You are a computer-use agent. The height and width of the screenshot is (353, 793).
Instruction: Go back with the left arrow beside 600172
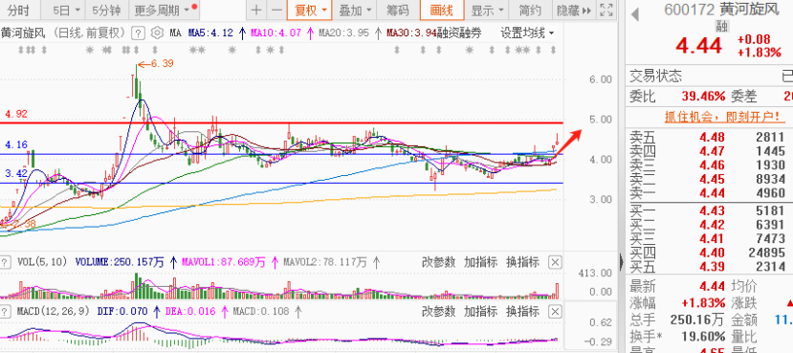pyautogui.click(x=635, y=14)
